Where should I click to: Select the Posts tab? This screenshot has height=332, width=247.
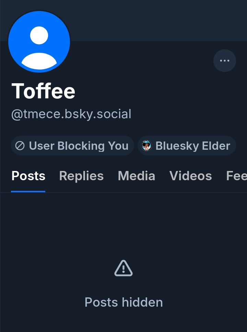[28, 176]
